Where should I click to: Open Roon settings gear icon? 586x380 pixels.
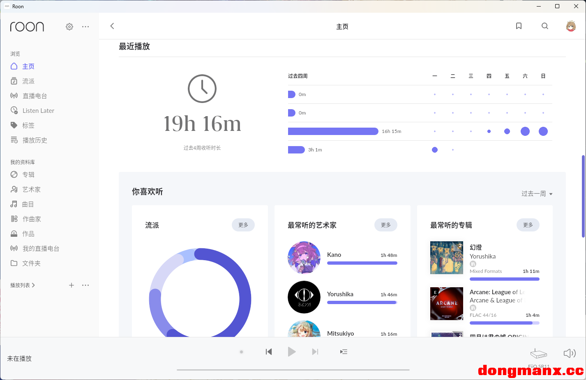click(x=69, y=27)
